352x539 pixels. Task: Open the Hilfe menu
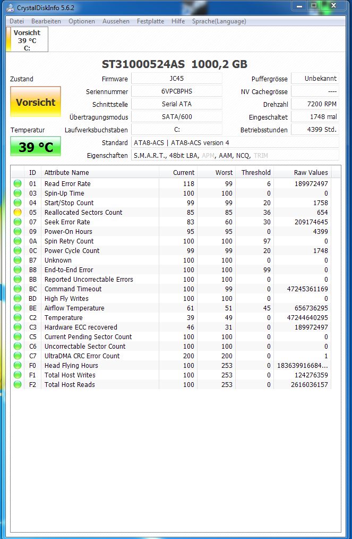[x=178, y=21]
